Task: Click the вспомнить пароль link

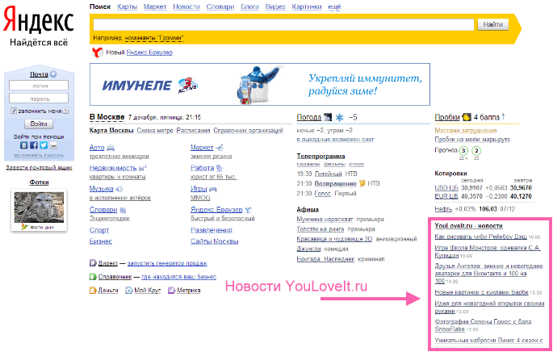Action: (x=39, y=155)
